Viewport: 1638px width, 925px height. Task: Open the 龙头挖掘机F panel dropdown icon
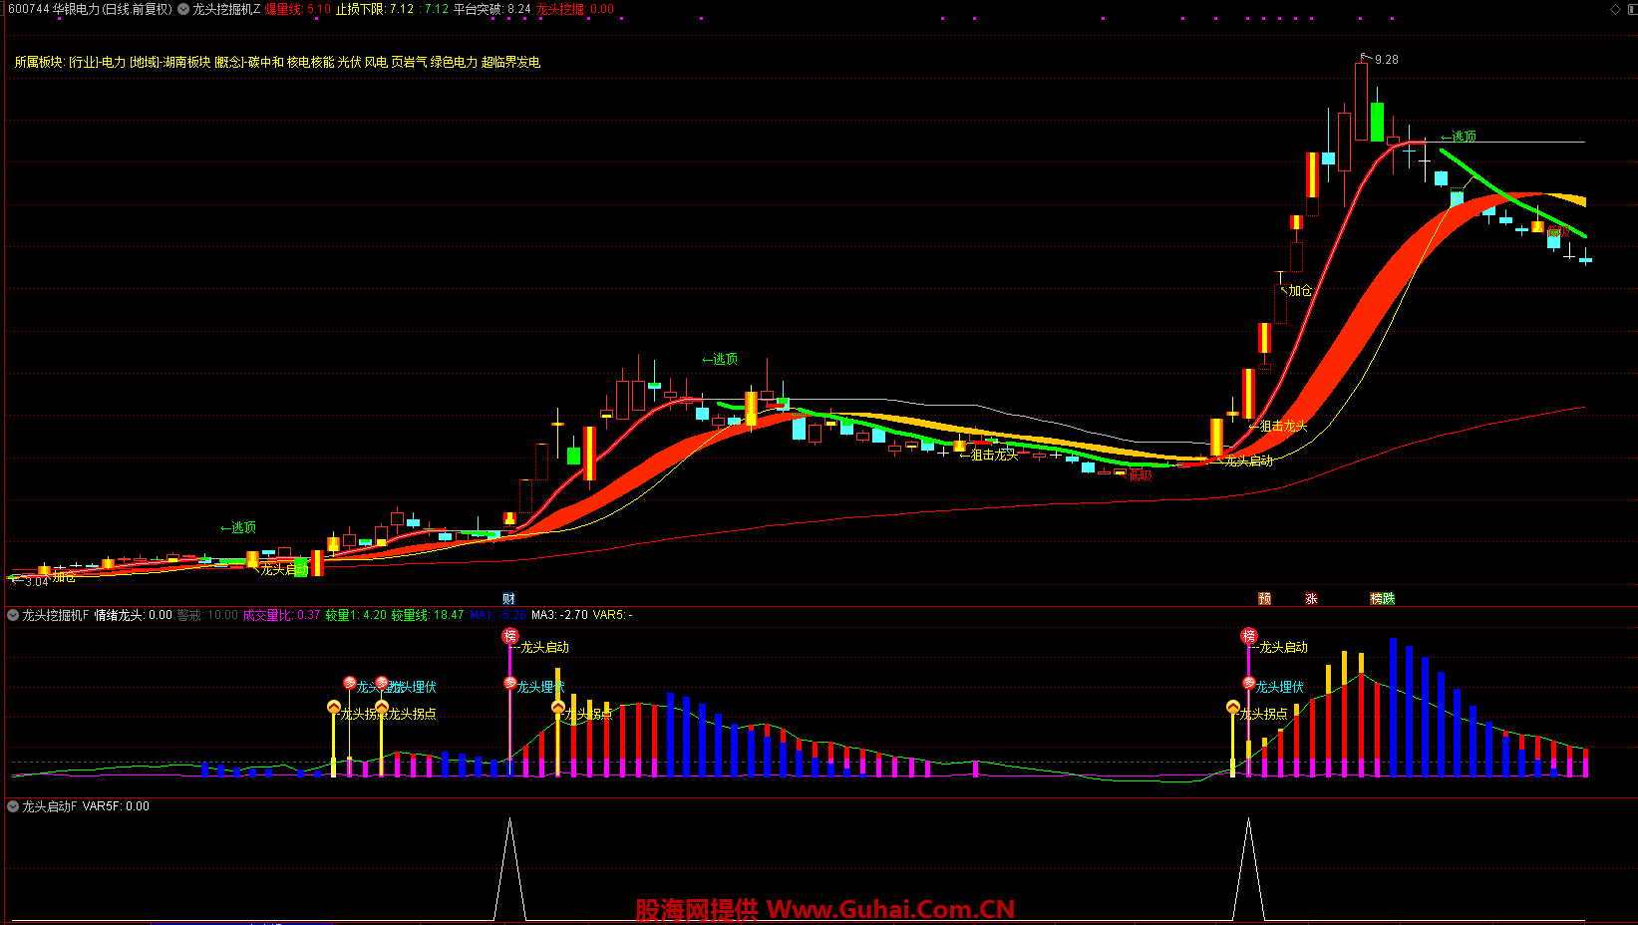tap(13, 615)
